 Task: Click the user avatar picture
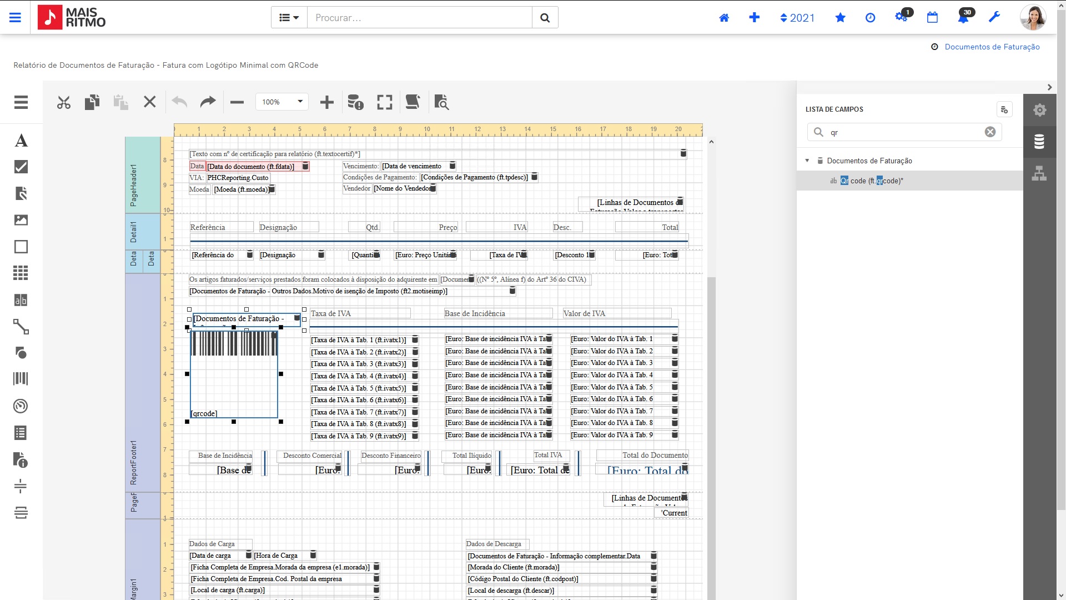click(1033, 18)
